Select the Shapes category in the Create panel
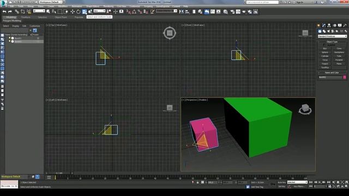The width and height of the screenshot is (349, 196). pos(324,31)
